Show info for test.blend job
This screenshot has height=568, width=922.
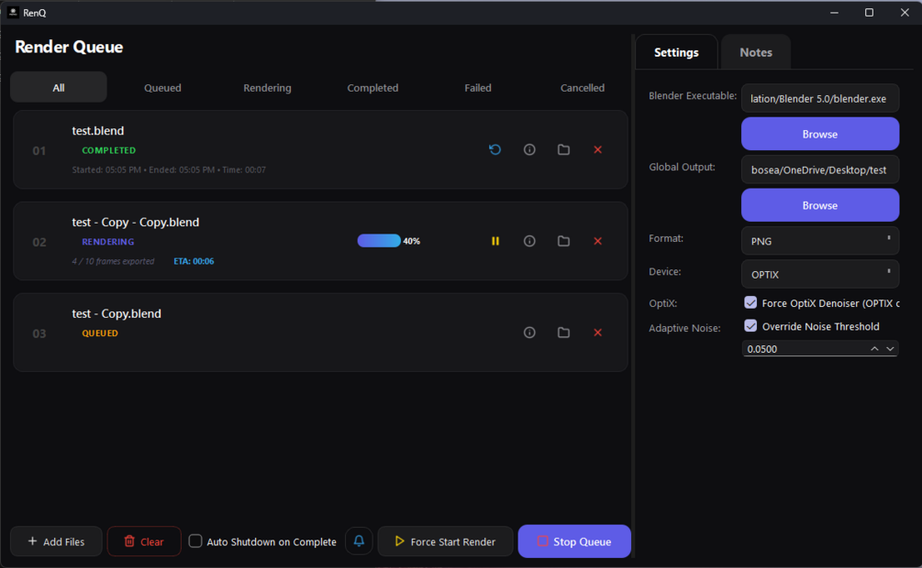pos(529,149)
